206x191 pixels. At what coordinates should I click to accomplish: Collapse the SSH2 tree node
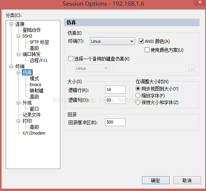click(x=18, y=36)
